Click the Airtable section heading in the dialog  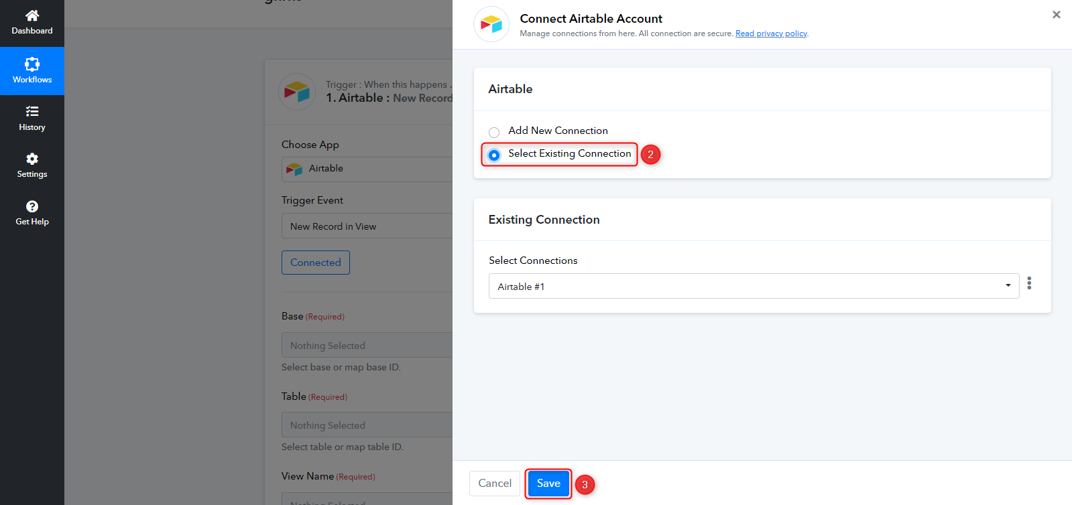click(510, 89)
